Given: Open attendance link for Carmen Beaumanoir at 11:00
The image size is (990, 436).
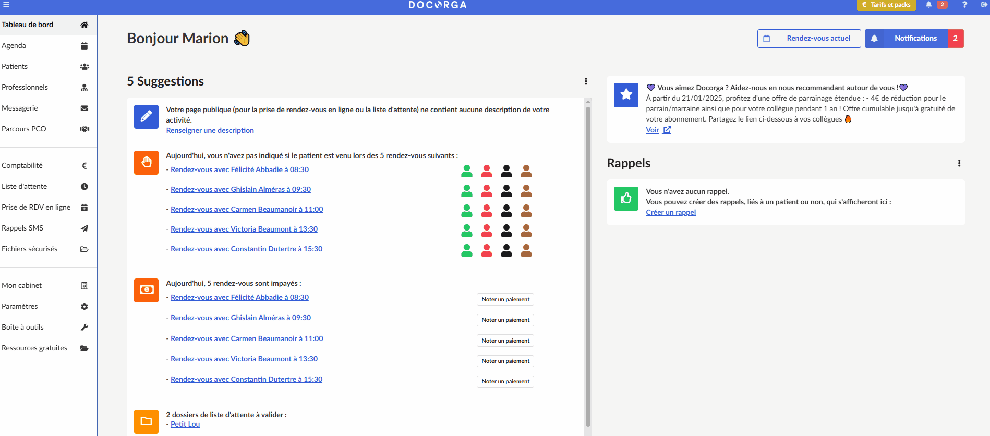Looking at the screenshot, I should (x=247, y=209).
